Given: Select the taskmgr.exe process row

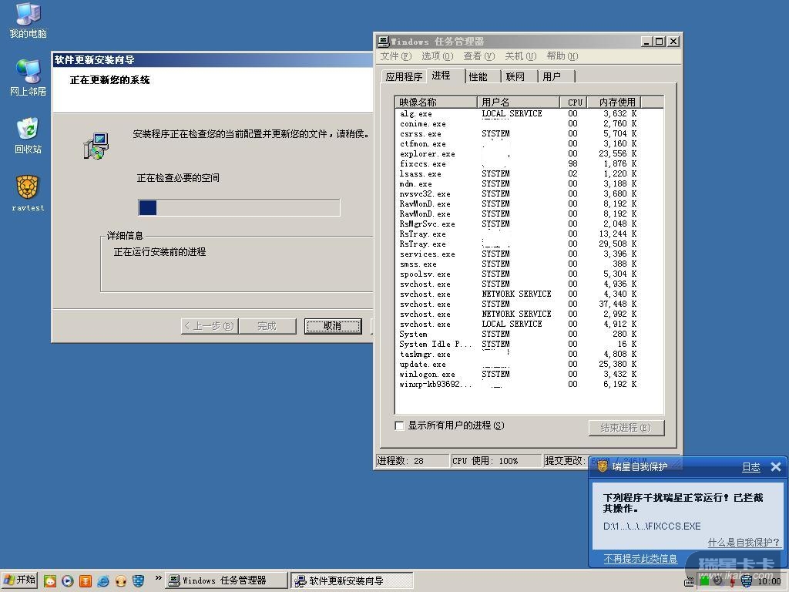Looking at the screenshot, I should [519, 354].
